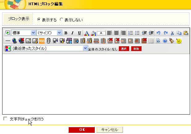Click the green arrow icon beside the format dropdown

click(x=7, y=33)
